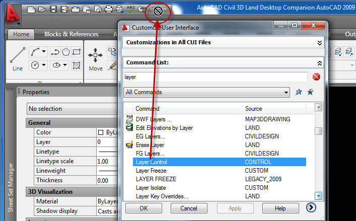Open the File menu
Screen dimensions: 356x221
[x=34, y=21]
